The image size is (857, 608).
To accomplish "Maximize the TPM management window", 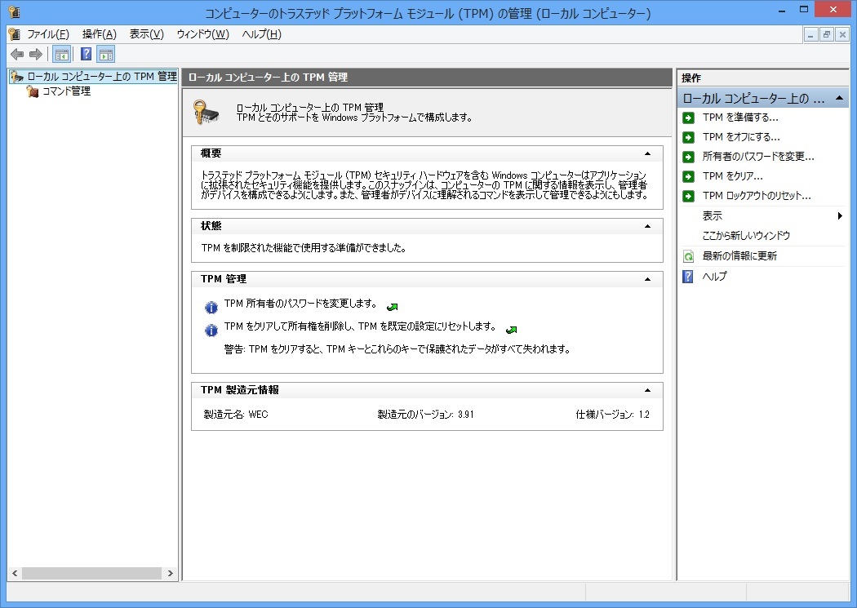I will [x=803, y=9].
